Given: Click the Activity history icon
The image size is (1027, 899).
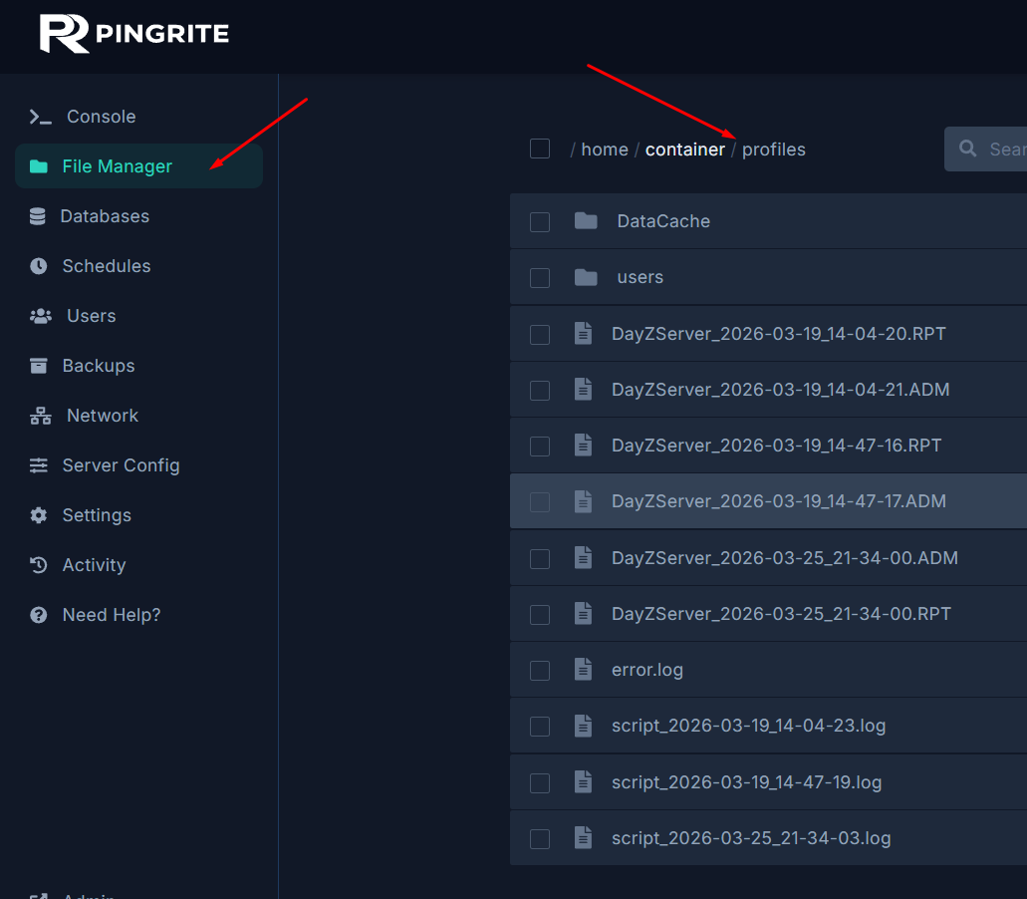Looking at the screenshot, I should coord(39,565).
